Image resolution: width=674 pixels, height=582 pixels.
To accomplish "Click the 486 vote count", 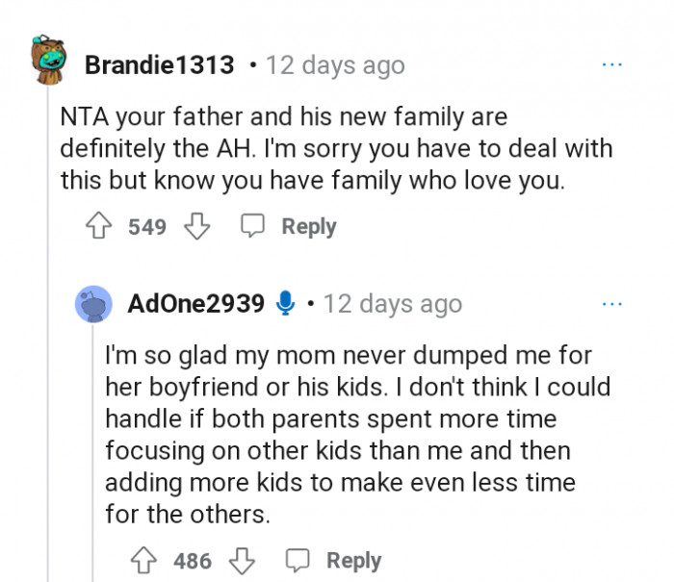I will [x=193, y=560].
